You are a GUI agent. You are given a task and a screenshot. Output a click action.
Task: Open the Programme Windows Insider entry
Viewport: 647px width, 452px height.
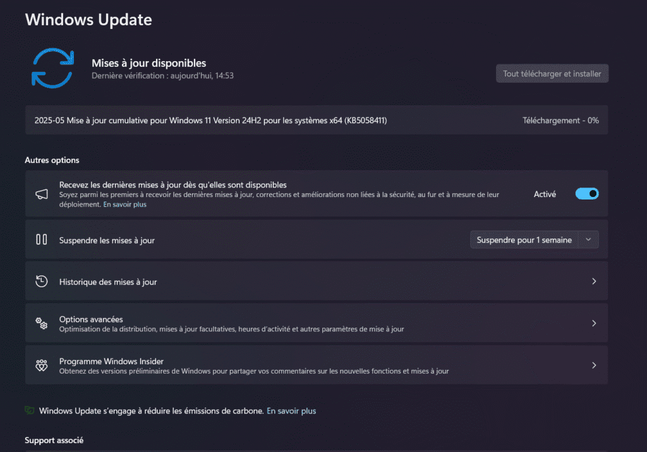tap(317, 366)
